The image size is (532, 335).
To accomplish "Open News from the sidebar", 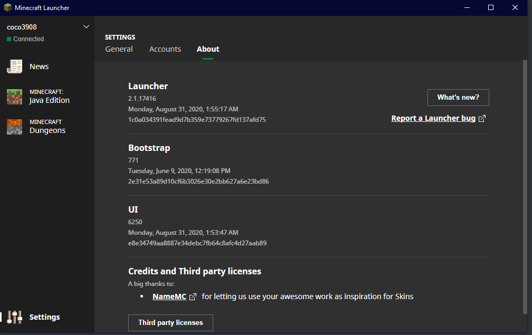I will coord(47,66).
